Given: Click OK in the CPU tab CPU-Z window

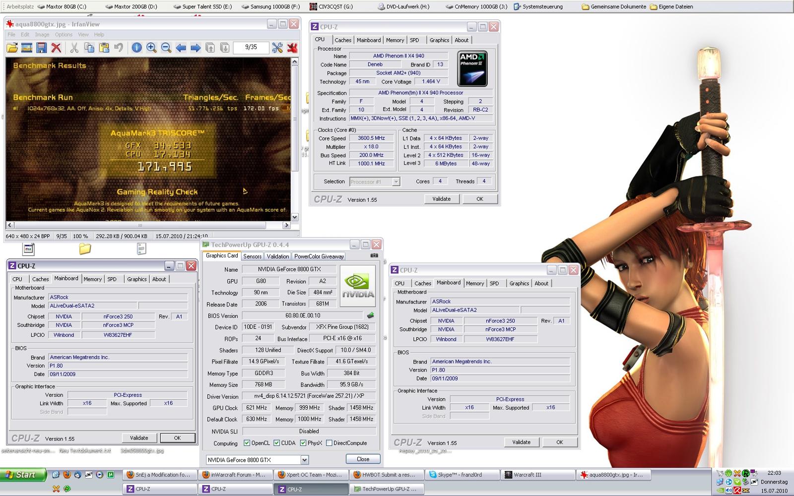Looking at the screenshot, I should [x=479, y=199].
